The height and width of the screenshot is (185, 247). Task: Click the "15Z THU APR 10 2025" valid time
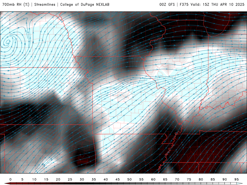point(224,4)
